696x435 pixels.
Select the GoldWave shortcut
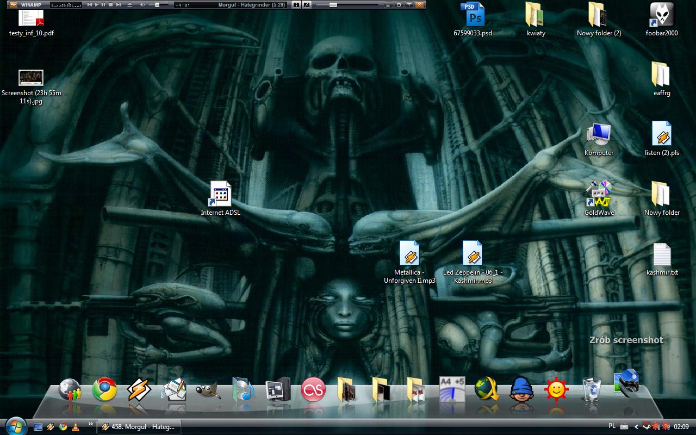(x=599, y=198)
